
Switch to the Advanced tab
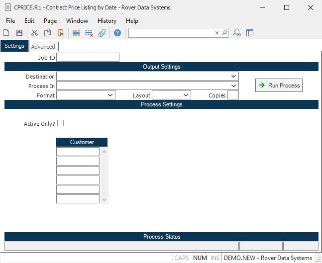click(43, 47)
